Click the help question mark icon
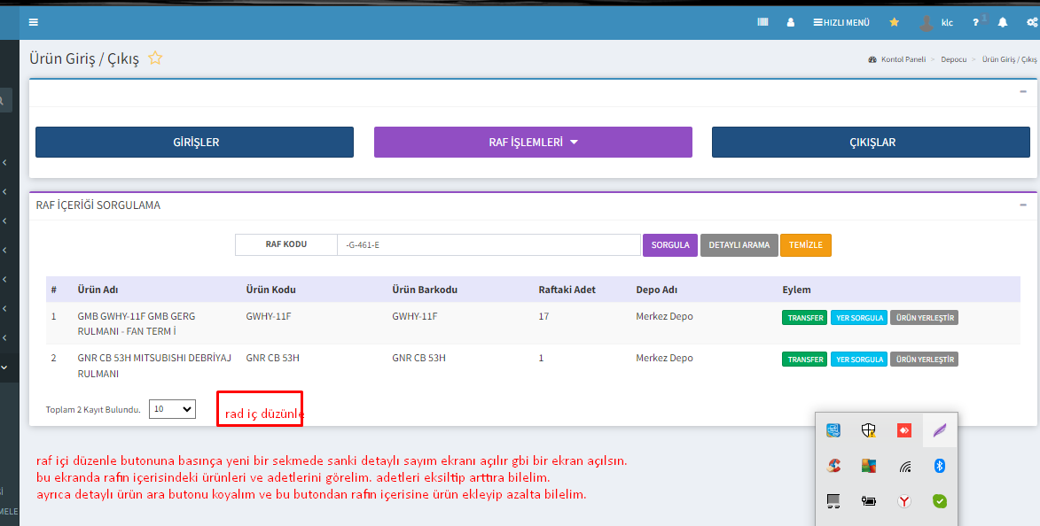Screen dimensions: 1040x526 click(975, 22)
